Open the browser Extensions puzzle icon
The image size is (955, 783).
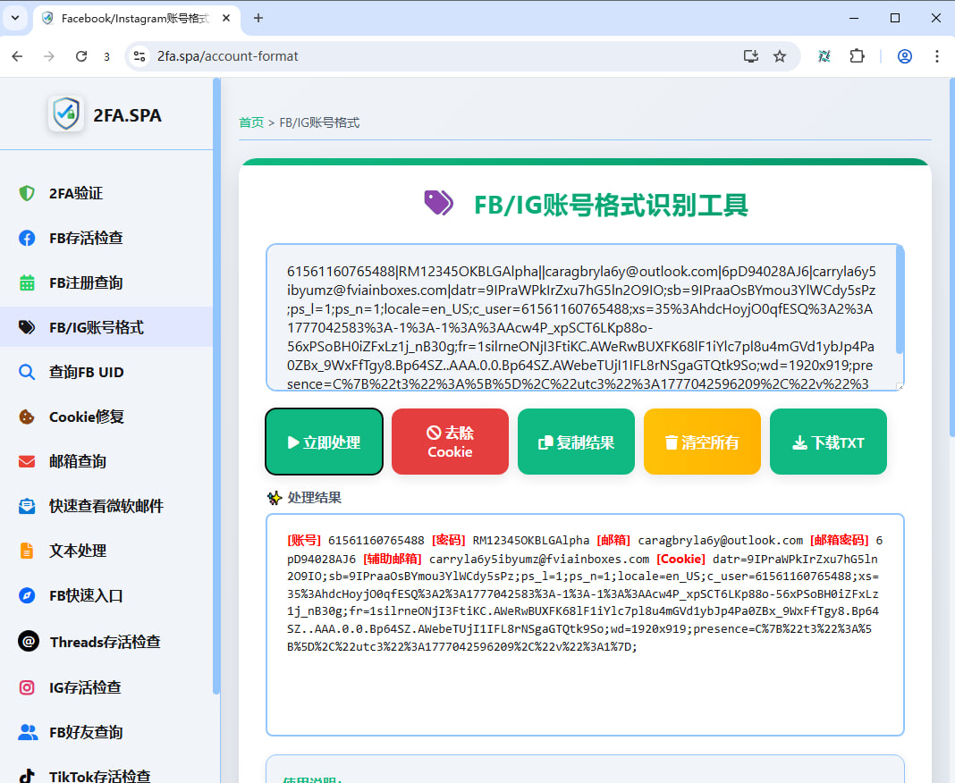tap(857, 56)
